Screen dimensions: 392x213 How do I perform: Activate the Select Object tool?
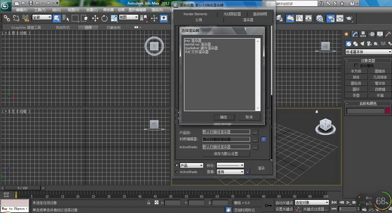click(57, 18)
